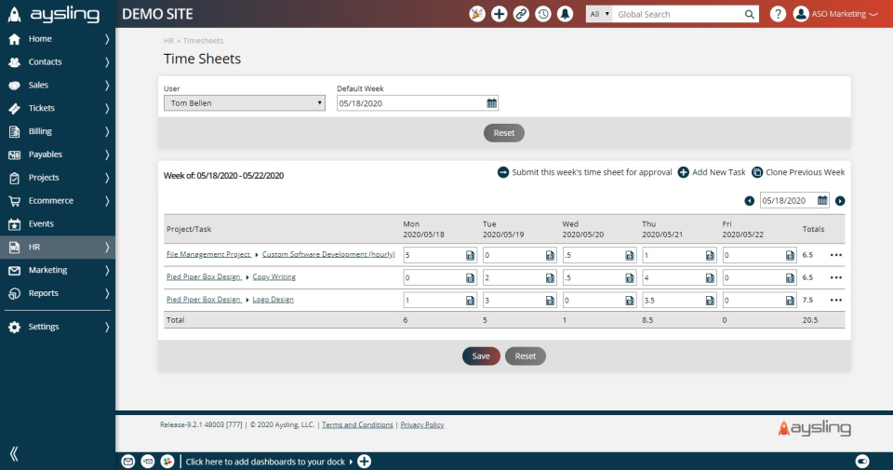Open more options for Copy Writing row
The image size is (893, 470).
point(835,277)
